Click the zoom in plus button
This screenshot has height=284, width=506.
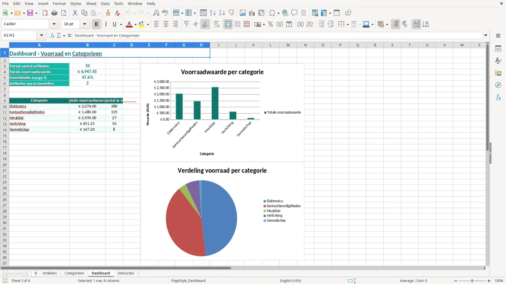point(489,281)
